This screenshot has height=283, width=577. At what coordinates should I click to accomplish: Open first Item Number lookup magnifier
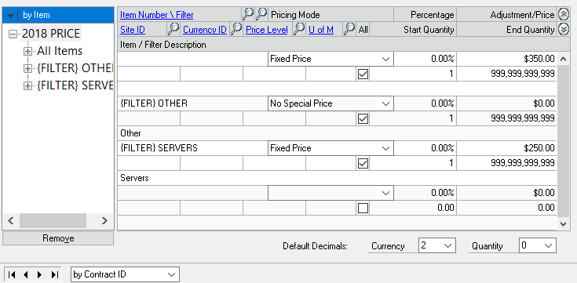[x=248, y=14]
